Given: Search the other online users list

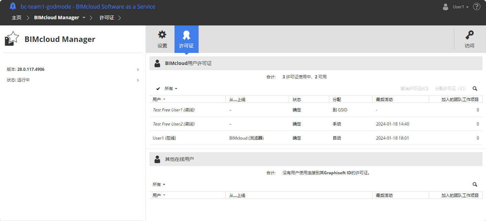Looking at the screenshot, I should (x=475, y=185).
